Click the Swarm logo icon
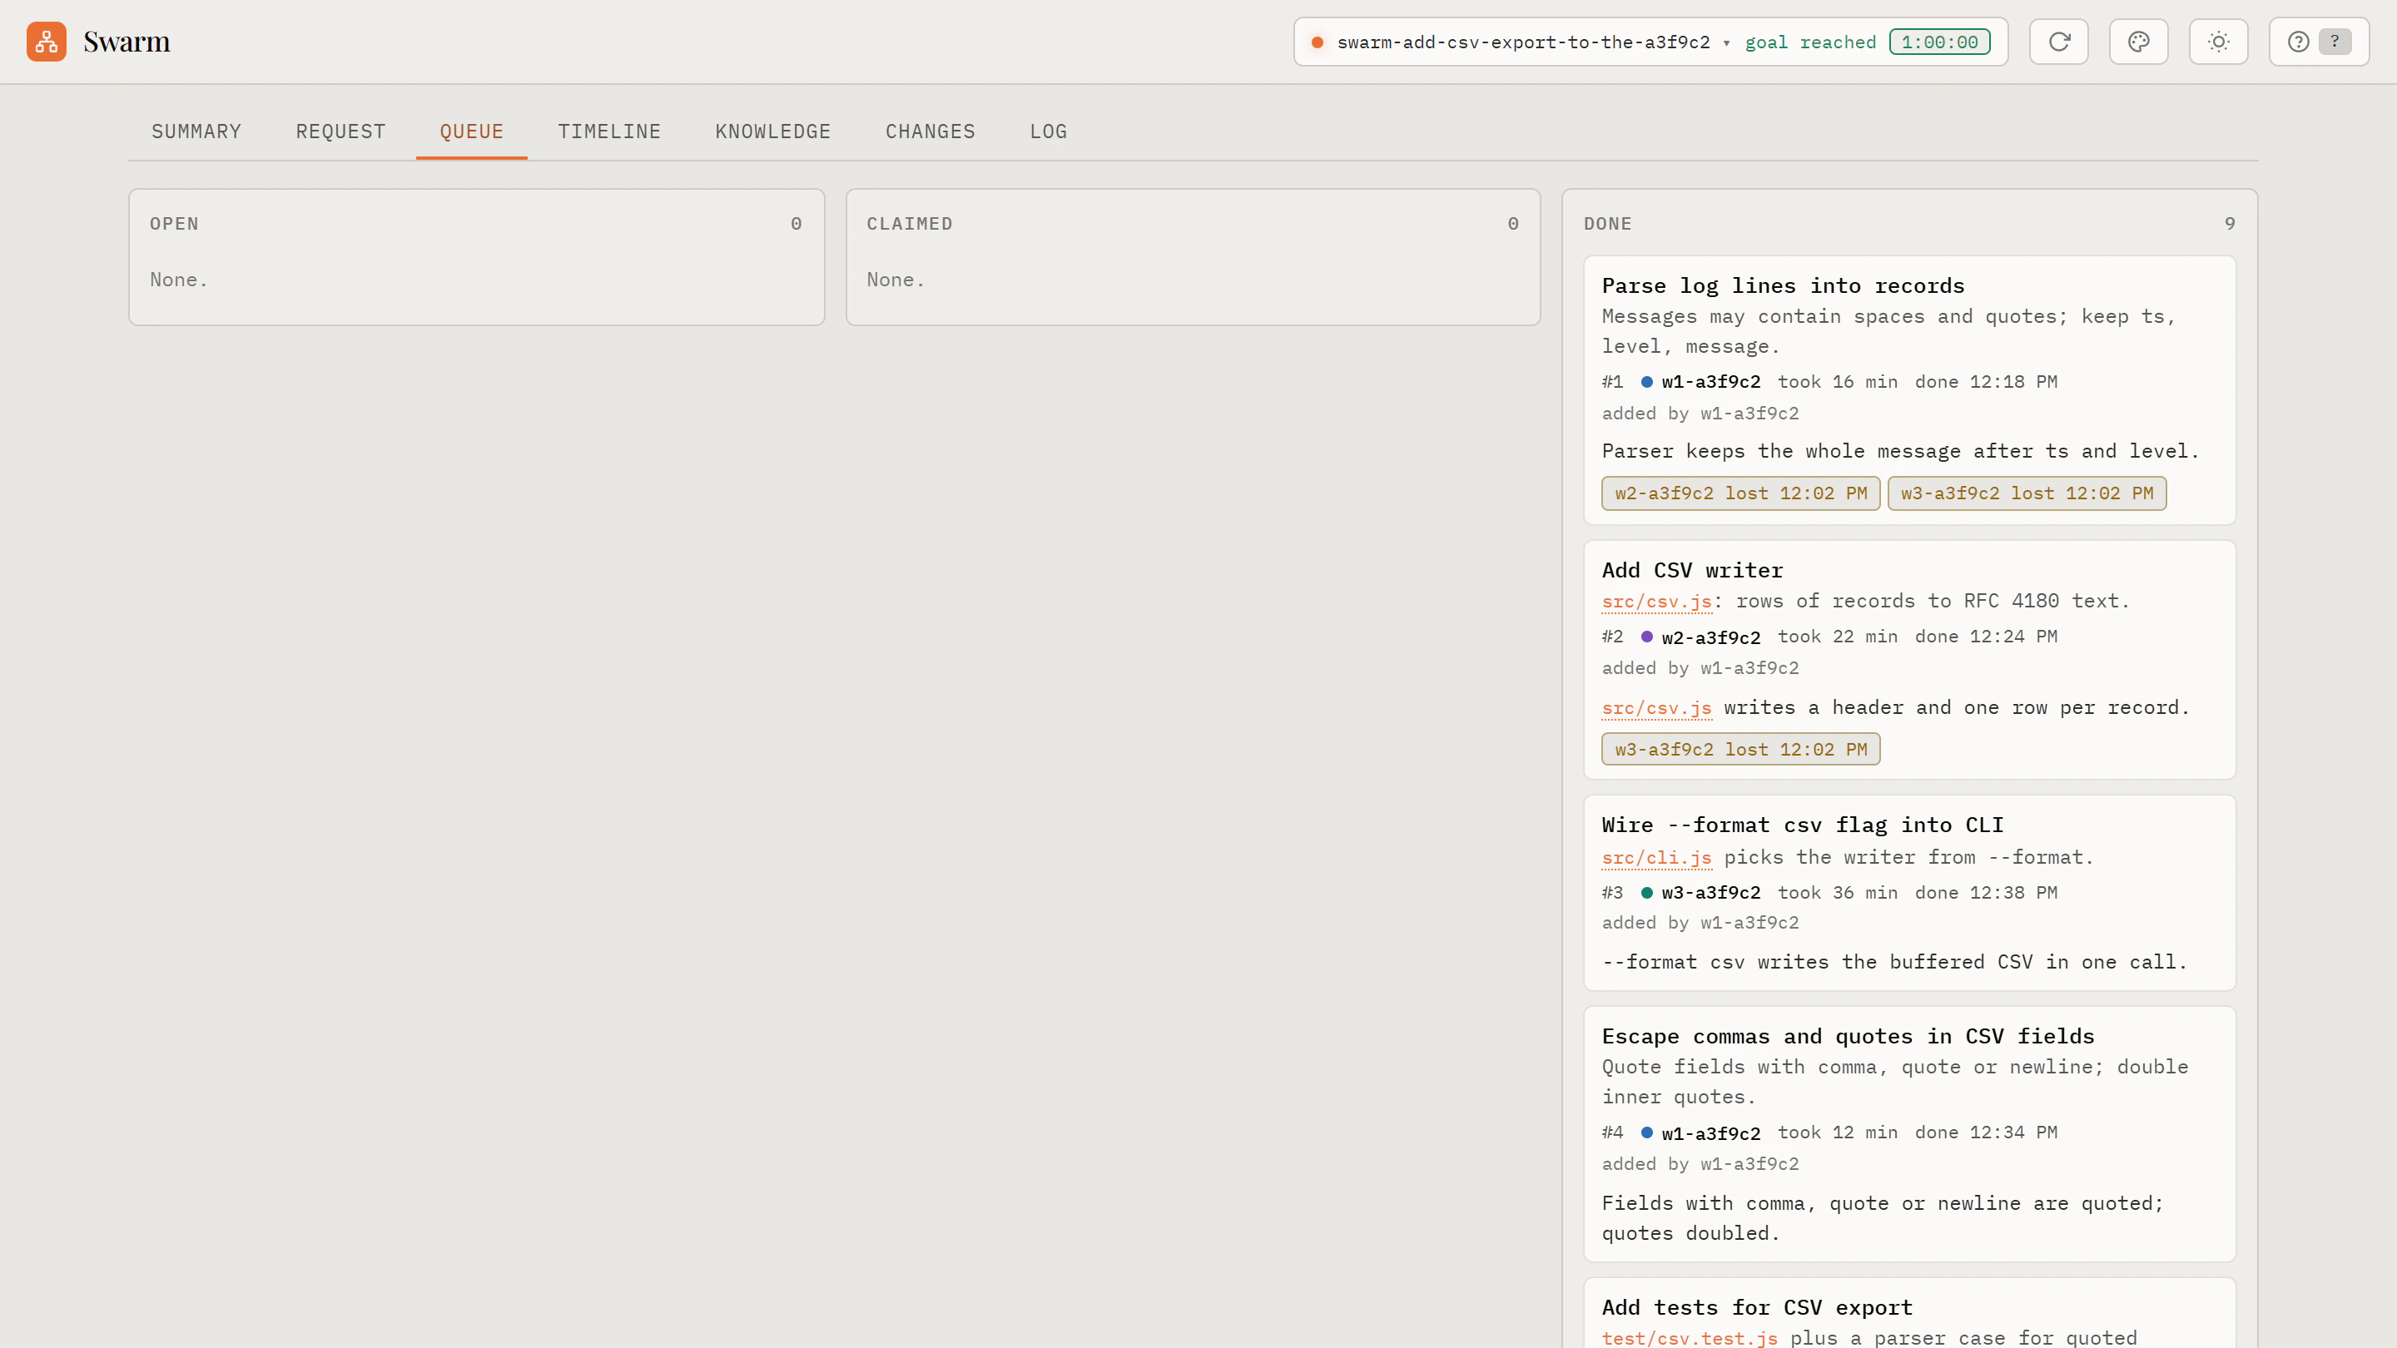This screenshot has height=1348, width=2397. coord(47,42)
